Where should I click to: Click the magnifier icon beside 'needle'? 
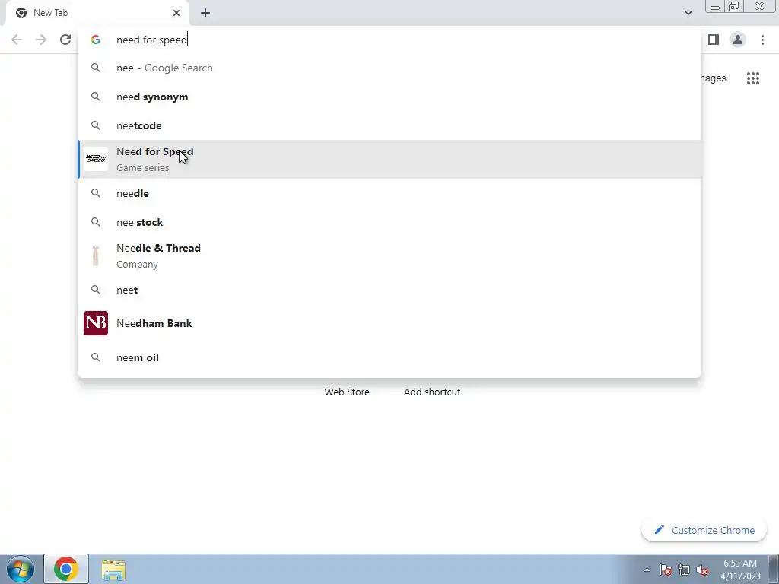tap(96, 193)
